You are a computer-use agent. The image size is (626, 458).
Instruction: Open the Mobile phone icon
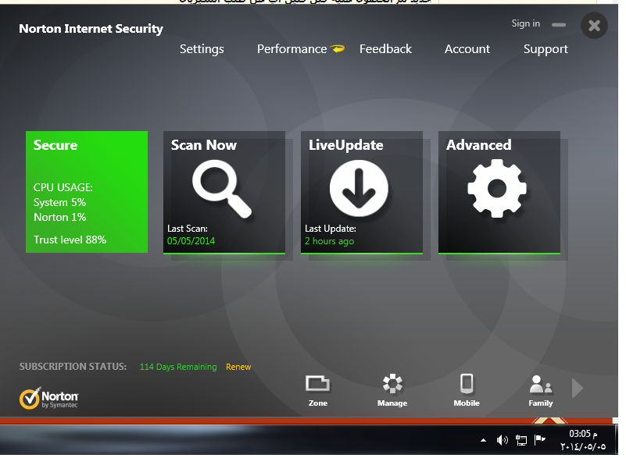(x=467, y=391)
